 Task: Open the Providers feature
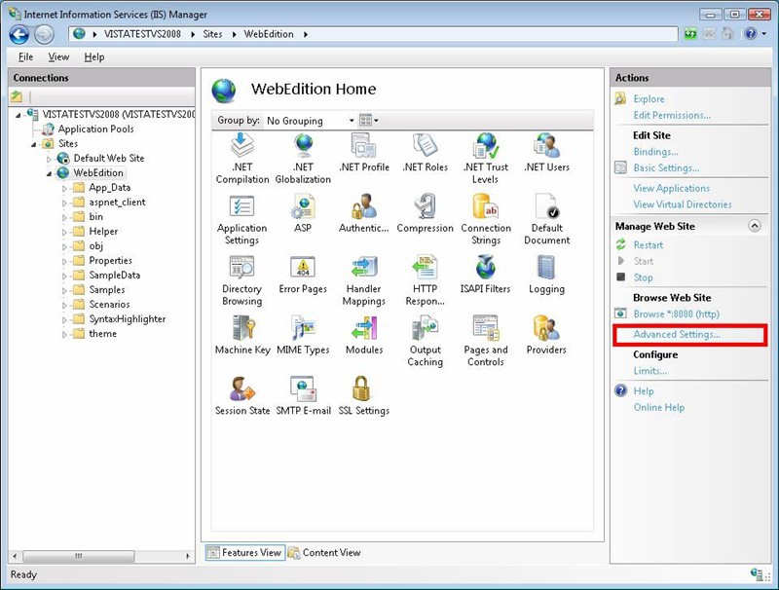pos(546,335)
